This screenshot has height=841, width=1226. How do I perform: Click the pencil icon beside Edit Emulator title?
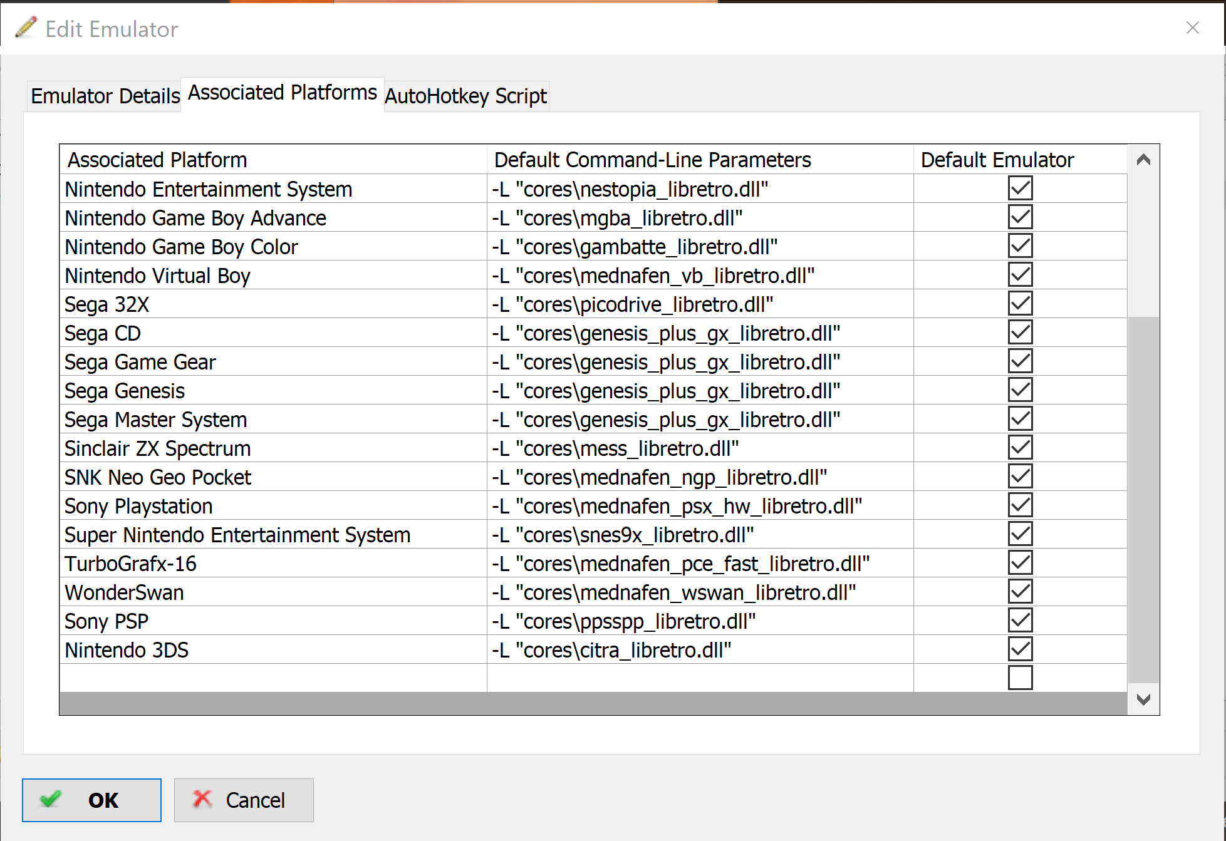26,28
